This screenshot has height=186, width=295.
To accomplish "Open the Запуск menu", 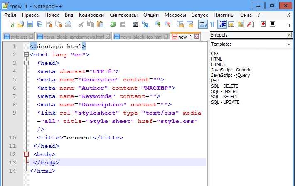I will tap(199, 15).
